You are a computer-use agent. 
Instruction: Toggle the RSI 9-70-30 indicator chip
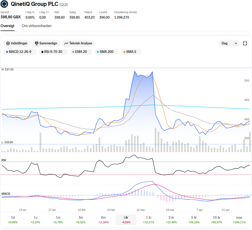[53, 52]
